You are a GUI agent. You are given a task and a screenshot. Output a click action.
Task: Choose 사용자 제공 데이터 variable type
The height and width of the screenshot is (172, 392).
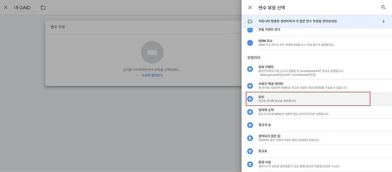pos(317,86)
